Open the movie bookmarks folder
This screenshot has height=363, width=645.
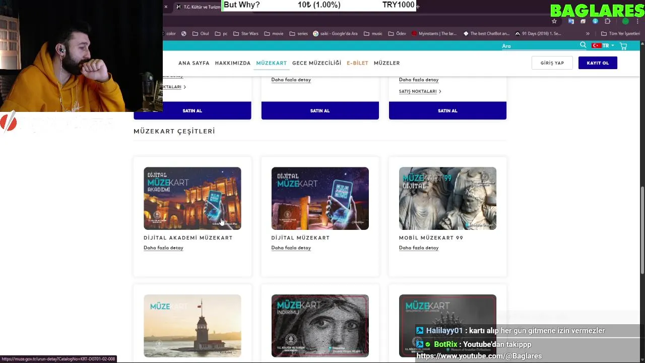point(274,34)
